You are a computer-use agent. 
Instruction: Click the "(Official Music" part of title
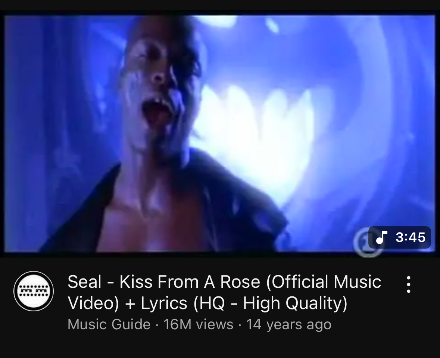324,281
